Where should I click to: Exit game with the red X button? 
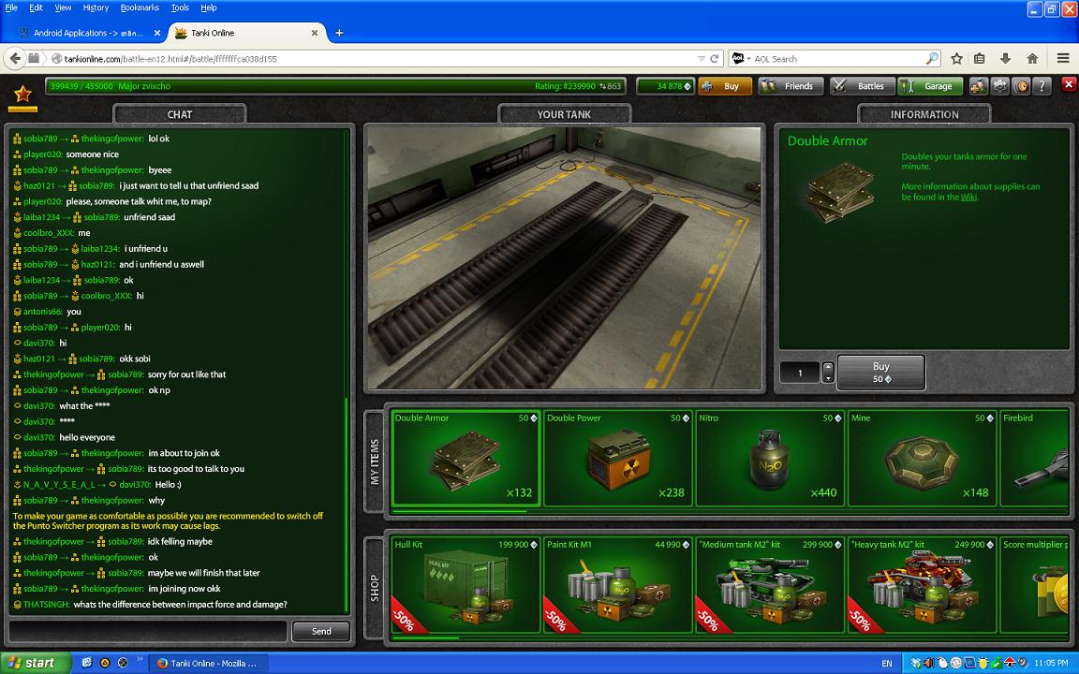point(1069,84)
